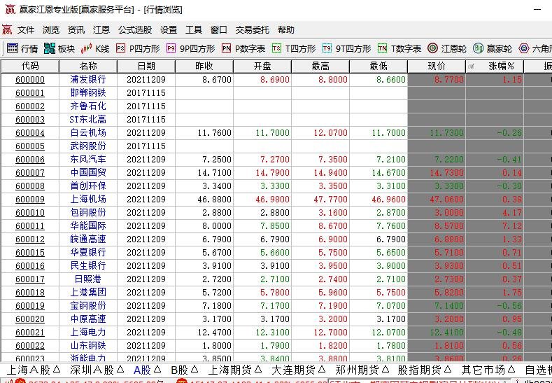The image size is (552, 383).
Task: Open the 江恩轮 Gann wheel icon
Action: 432,48
